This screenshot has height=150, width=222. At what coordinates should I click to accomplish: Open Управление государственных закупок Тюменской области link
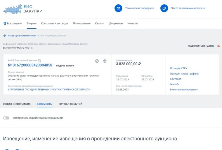coord(49,89)
